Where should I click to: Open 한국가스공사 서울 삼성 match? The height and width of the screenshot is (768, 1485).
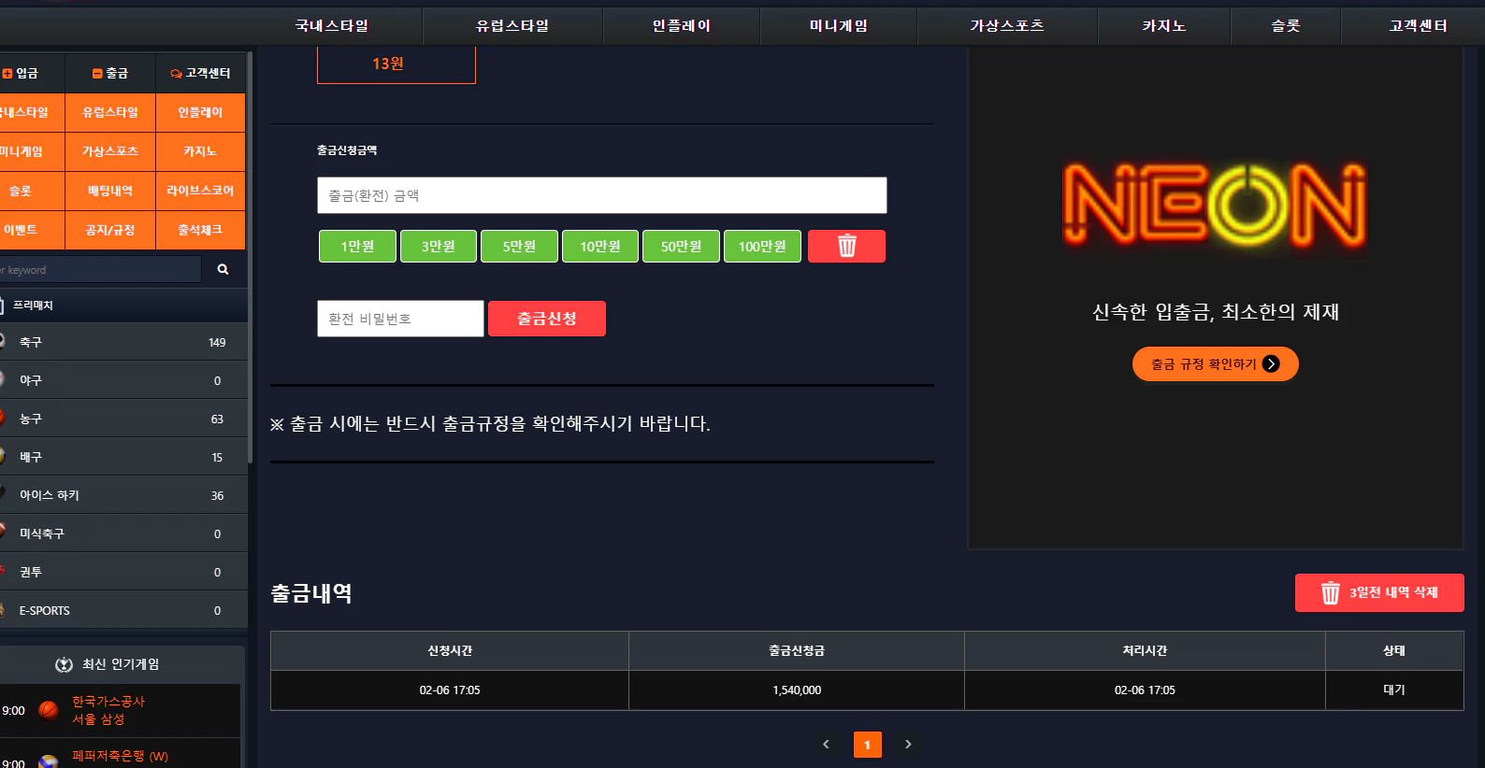point(120,711)
